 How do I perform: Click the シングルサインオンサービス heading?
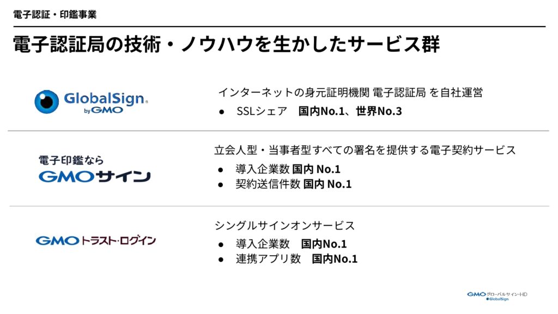[284, 226]
